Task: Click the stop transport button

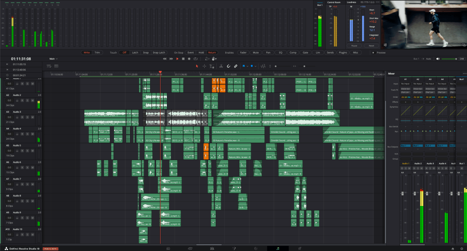Action: click(x=183, y=59)
